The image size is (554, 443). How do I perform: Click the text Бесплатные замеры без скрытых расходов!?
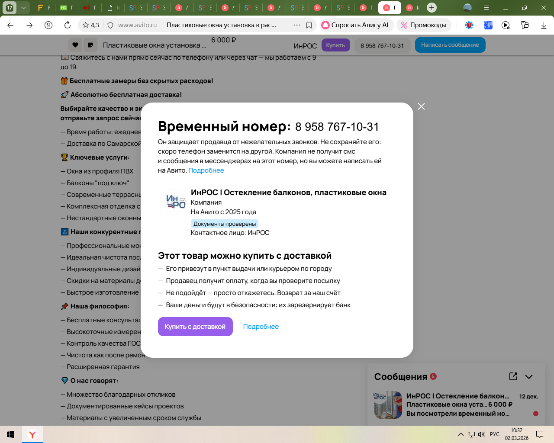tap(142, 81)
